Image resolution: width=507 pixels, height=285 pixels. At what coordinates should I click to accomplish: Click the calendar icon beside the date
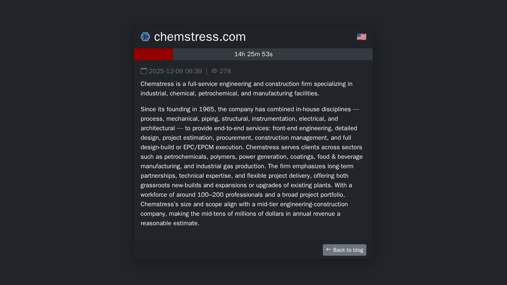144,71
